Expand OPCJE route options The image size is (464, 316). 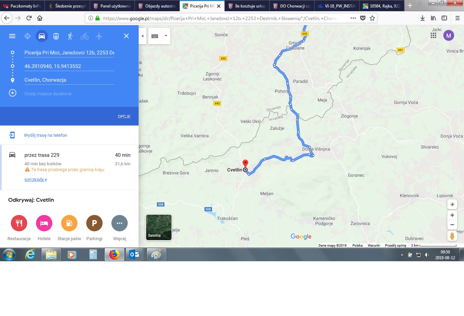[x=124, y=117]
